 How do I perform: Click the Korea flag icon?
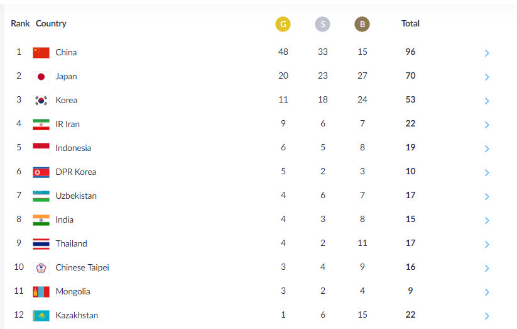[41, 100]
